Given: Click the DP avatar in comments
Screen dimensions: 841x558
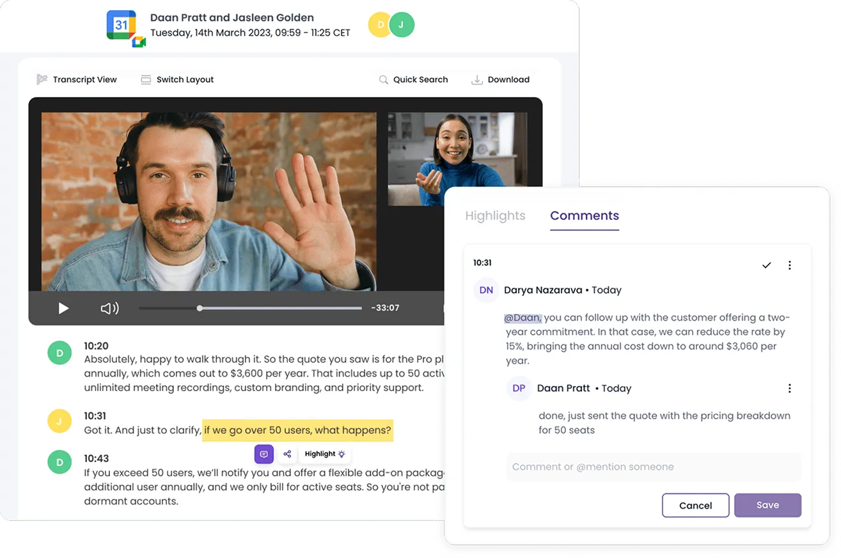Looking at the screenshot, I should click(519, 388).
